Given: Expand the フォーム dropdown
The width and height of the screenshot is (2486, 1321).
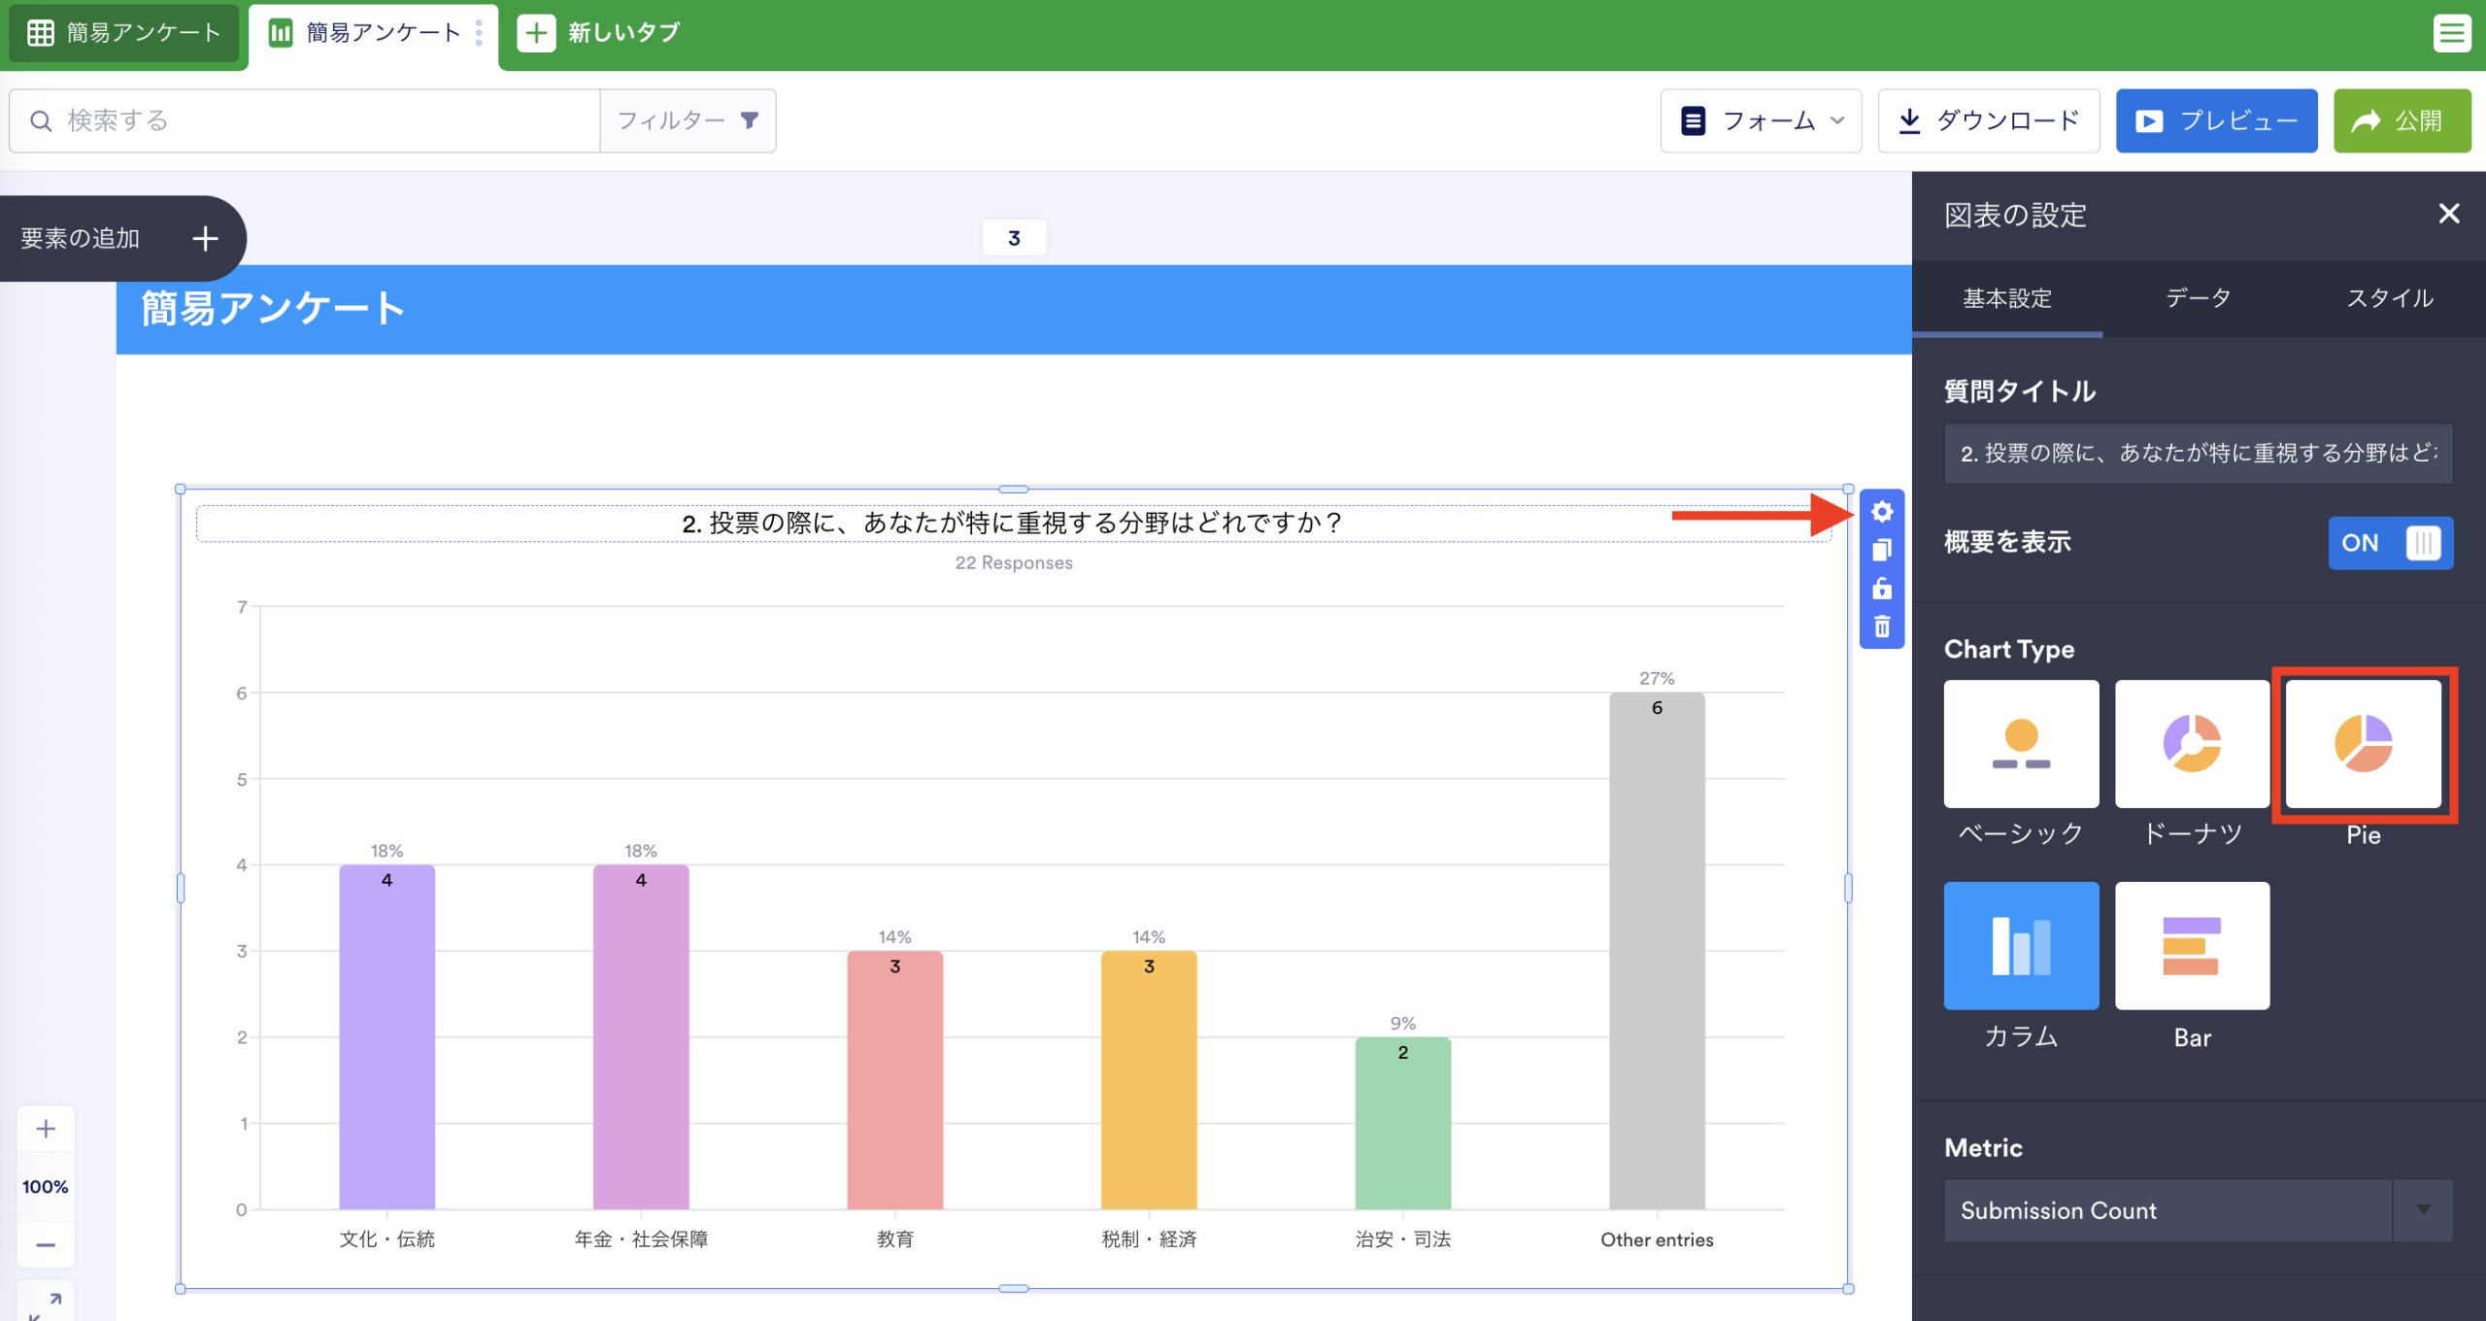Looking at the screenshot, I should tap(1761, 119).
